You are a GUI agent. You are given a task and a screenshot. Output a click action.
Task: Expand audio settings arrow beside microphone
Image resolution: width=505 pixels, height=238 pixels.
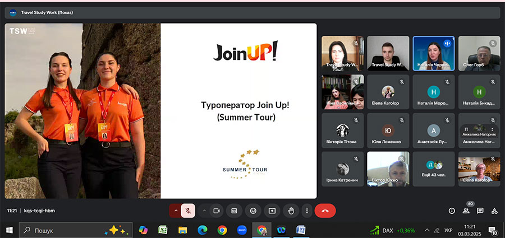click(176, 211)
